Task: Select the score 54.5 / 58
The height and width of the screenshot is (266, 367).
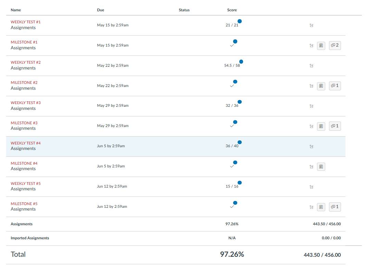Action: coord(232,65)
